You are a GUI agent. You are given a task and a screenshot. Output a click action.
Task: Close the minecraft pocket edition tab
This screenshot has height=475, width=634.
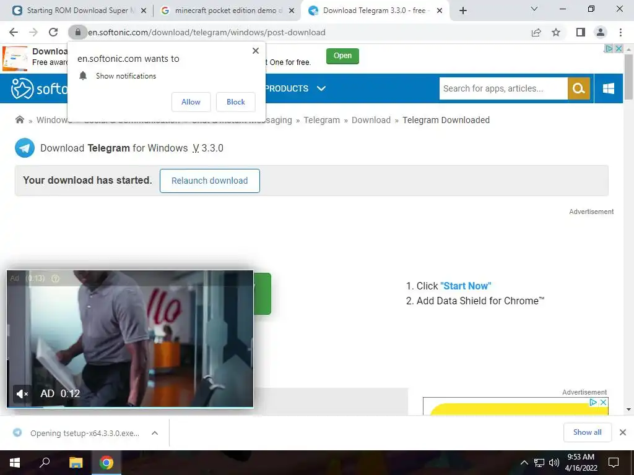coord(292,11)
